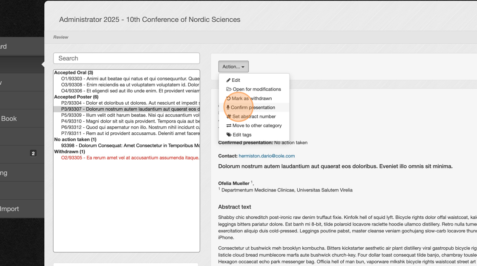Image resolution: width=477 pixels, height=266 pixels.
Task: Click the arrows icon for Move to other category
Action: [229, 126]
